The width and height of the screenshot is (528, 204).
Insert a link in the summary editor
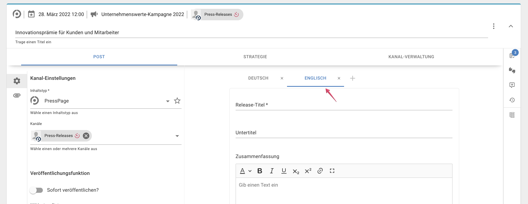pyautogui.click(x=320, y=171)
